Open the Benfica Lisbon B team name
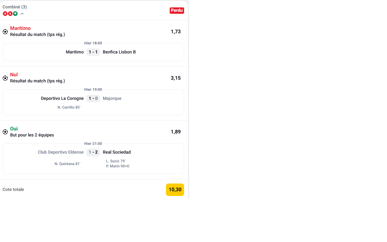387x242 pixels. click(x=119, y=52)
